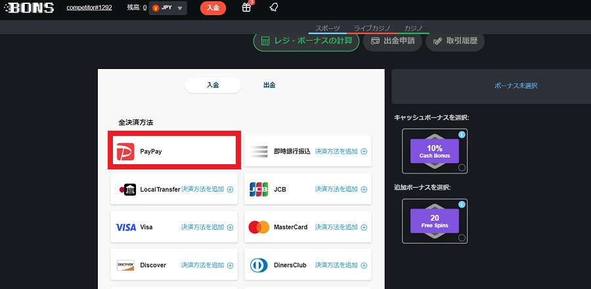
Task: Click 決済方法を追加 for Visa
Action: coord(203,227)
